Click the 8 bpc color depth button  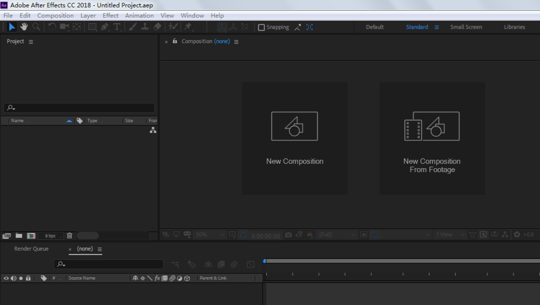pos(50,236)
